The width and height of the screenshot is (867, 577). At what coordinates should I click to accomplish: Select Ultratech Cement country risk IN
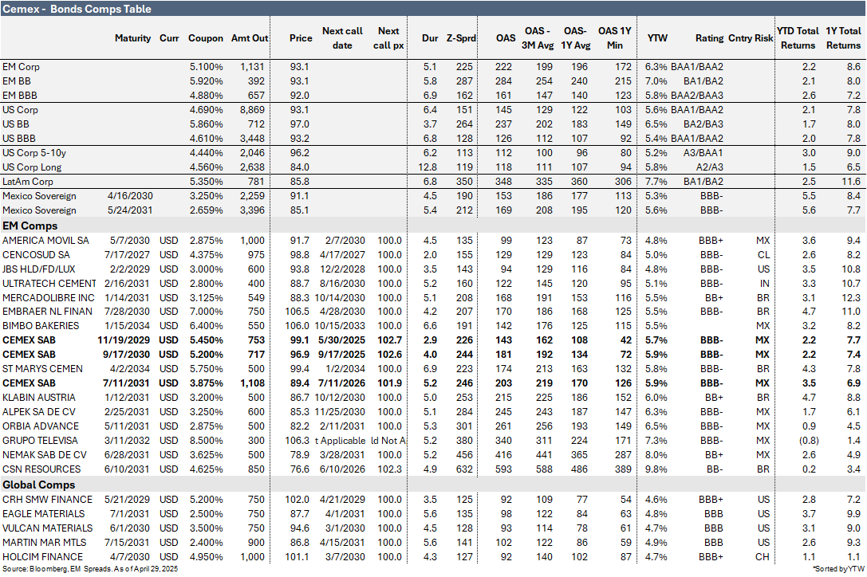[x=765, y=284]
